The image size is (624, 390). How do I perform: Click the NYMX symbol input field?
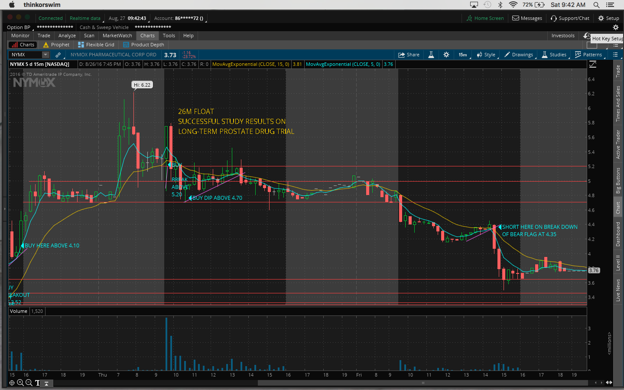point(26,55)
